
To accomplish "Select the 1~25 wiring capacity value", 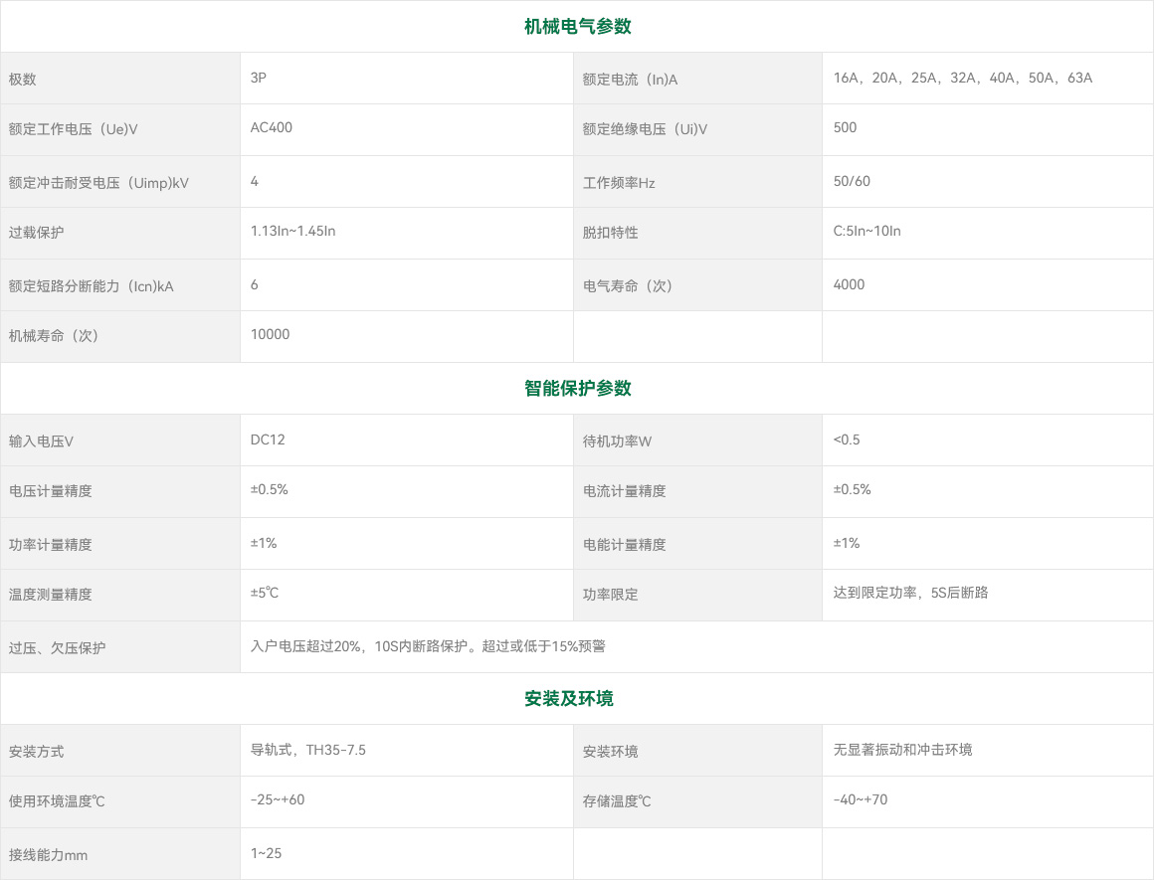I will pyautogui.click(x=266, y=853).
